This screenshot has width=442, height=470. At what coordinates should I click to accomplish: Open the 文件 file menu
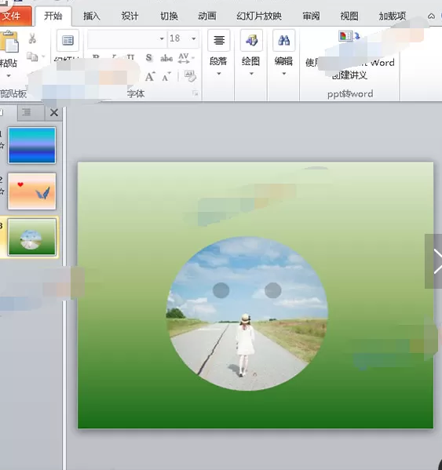[13, 16]
